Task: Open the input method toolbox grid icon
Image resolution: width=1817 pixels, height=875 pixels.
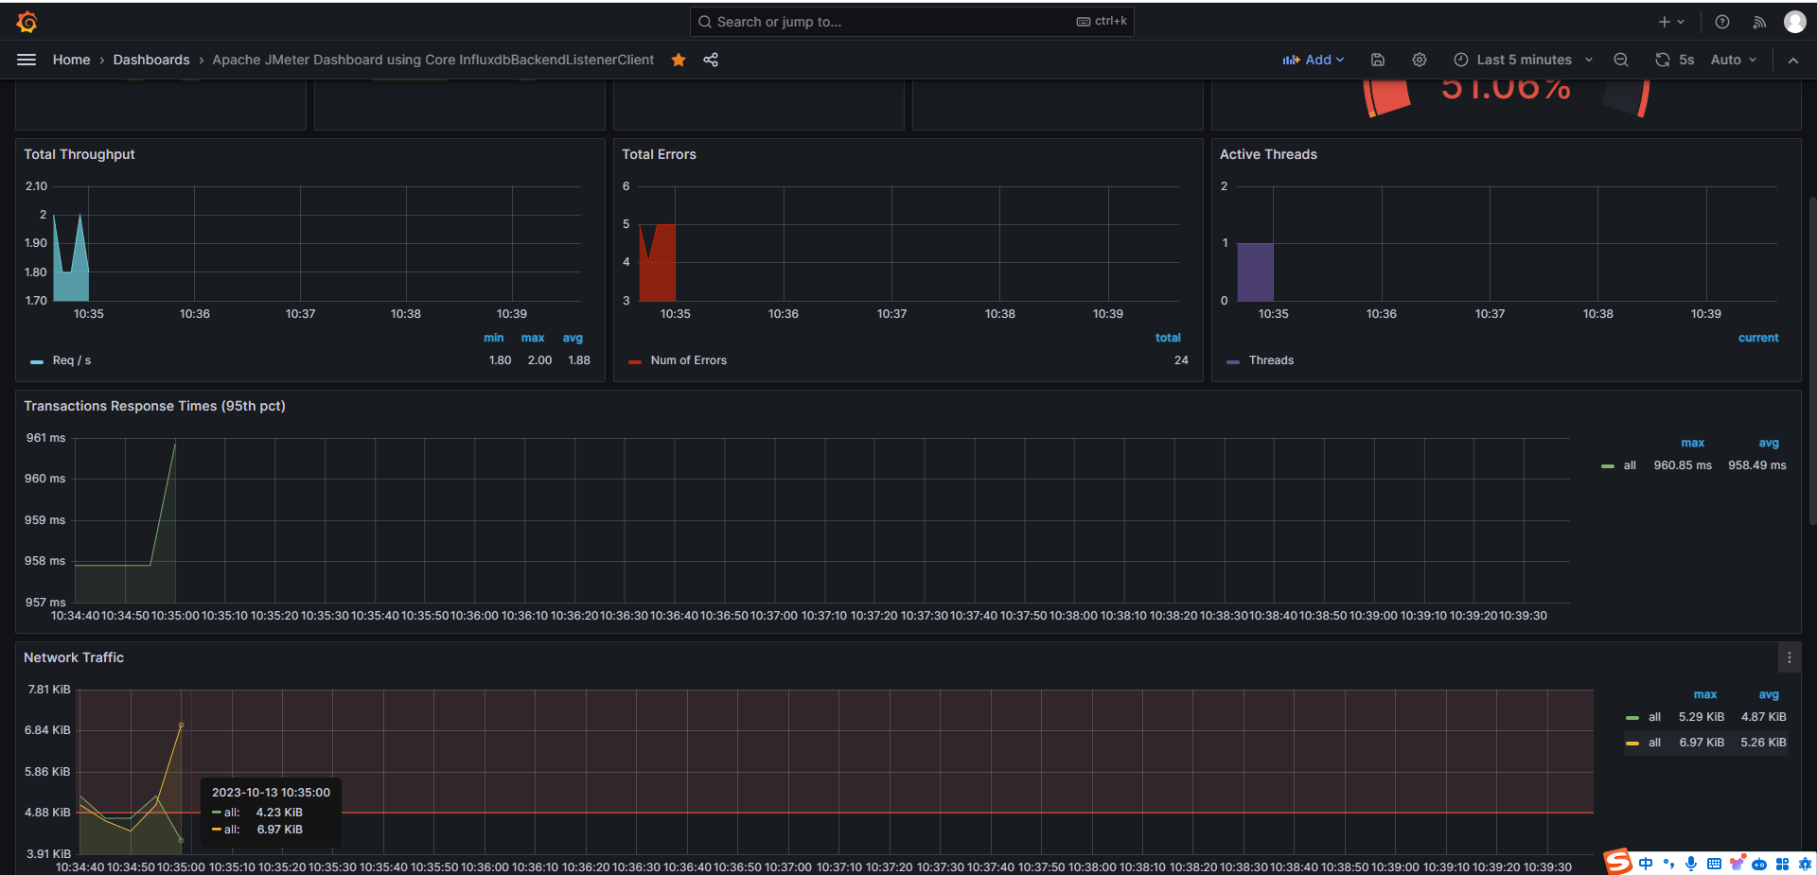Action: point(1782,864)
